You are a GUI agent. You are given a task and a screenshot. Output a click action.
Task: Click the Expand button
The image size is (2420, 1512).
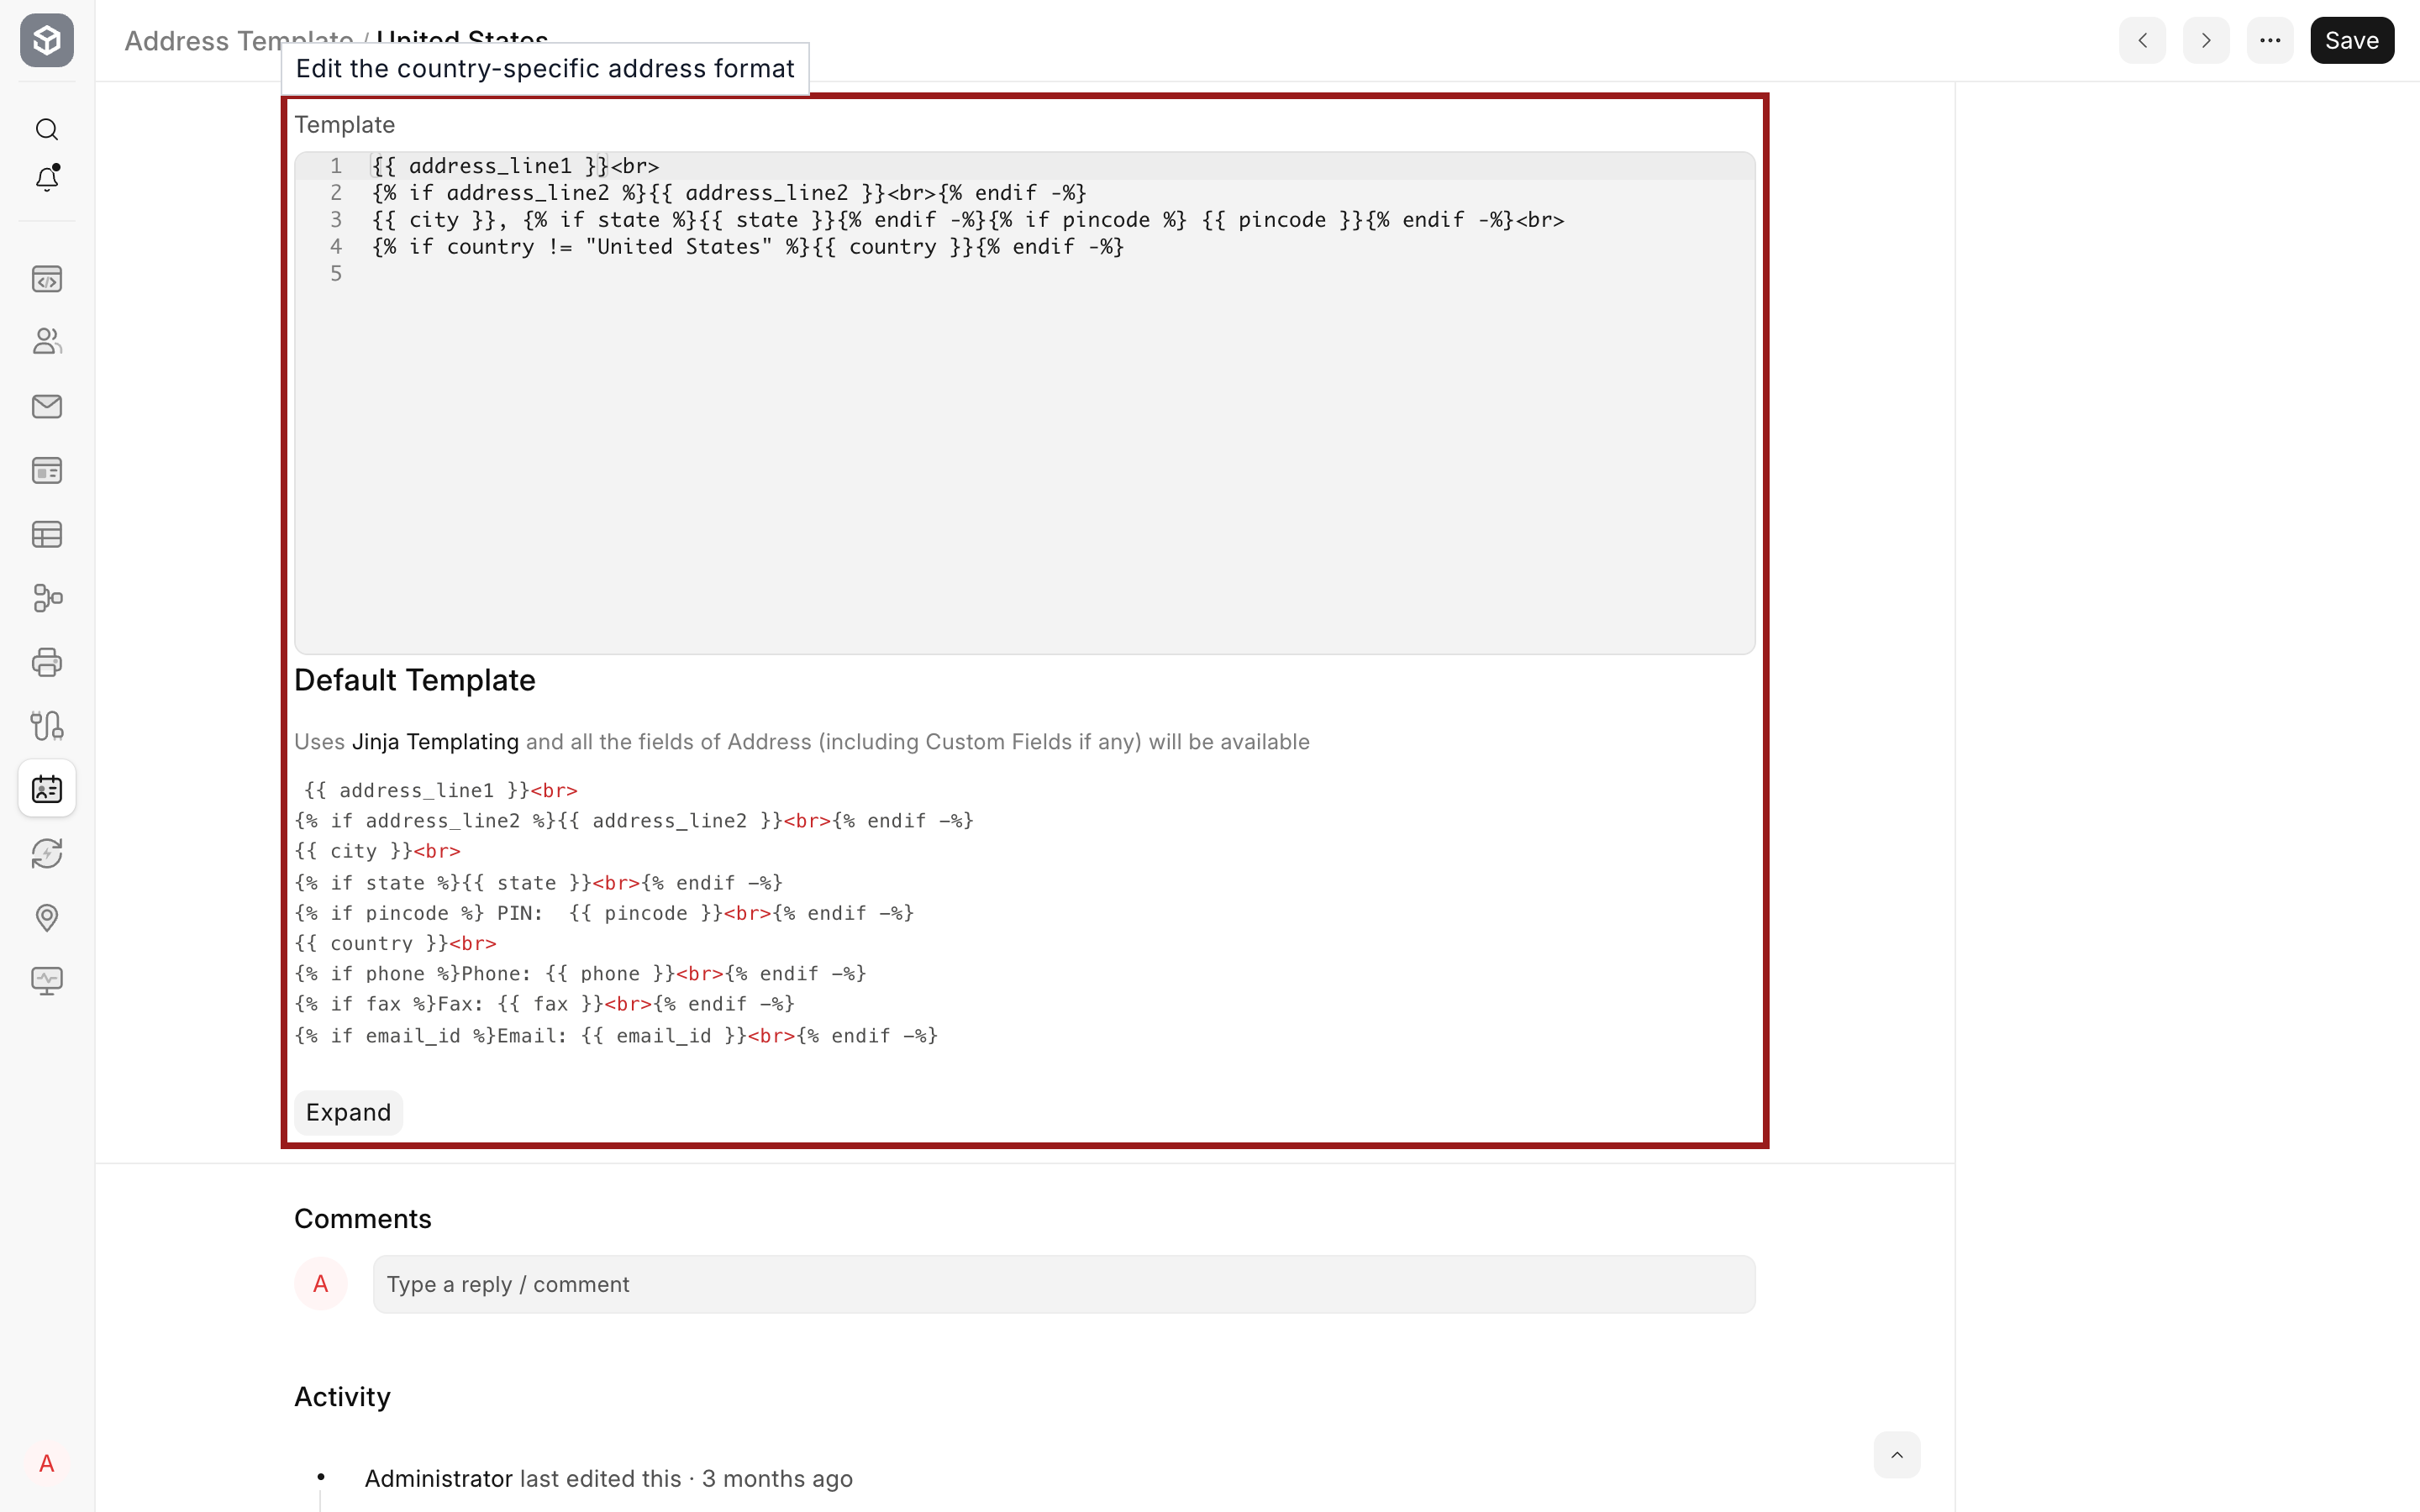click(x=348, y=1112)
